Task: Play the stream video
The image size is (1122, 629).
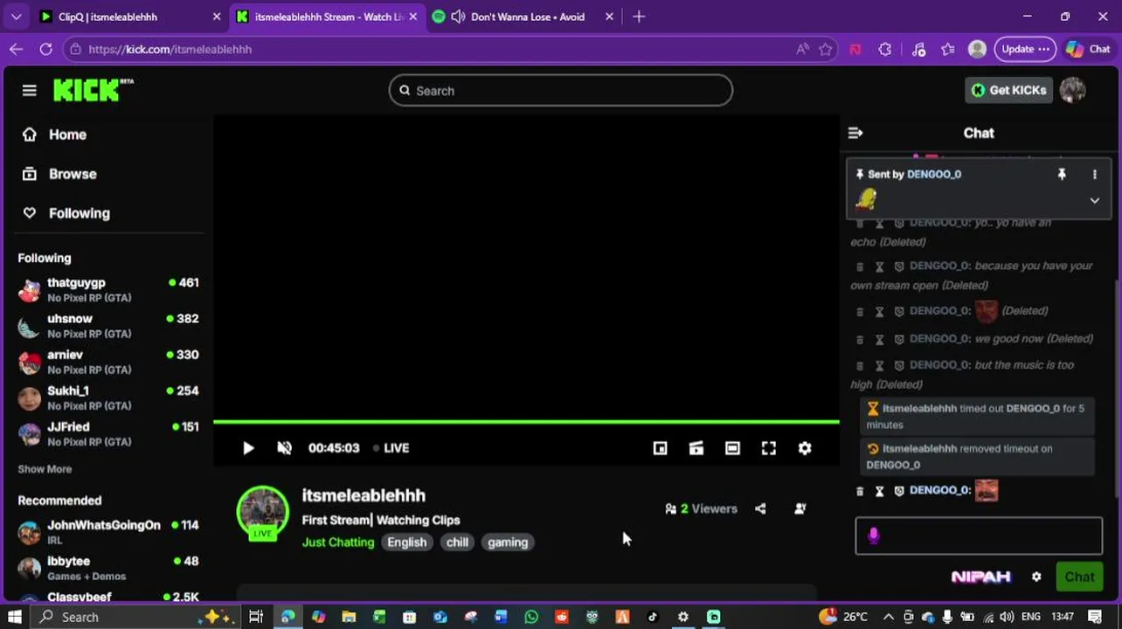Action: click(248, 448)
